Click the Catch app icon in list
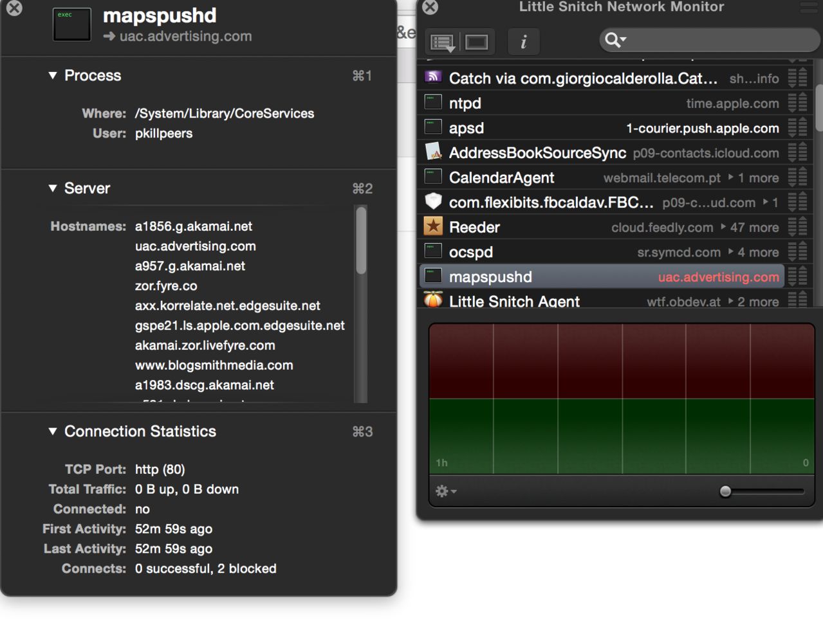 click(433, 78)
